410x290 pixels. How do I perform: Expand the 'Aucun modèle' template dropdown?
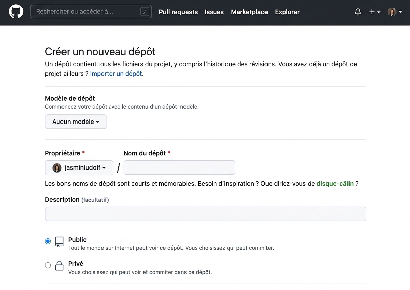(76, 122)
